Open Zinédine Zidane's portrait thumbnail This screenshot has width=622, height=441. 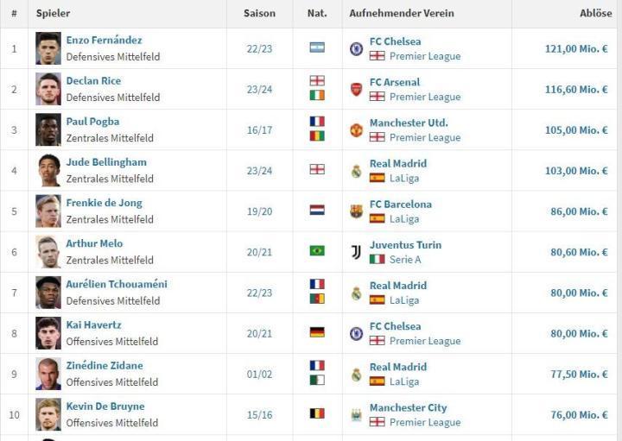tap(48, 374)
